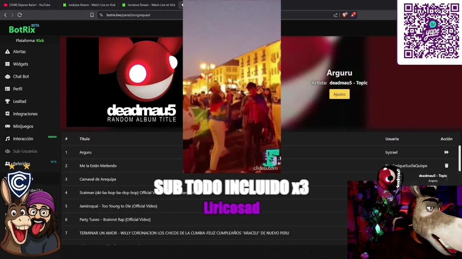The height and width of the screenshot is (259, 462).
Task: Bookmark this page using the bookmark icon
Action: coord(92,15)
